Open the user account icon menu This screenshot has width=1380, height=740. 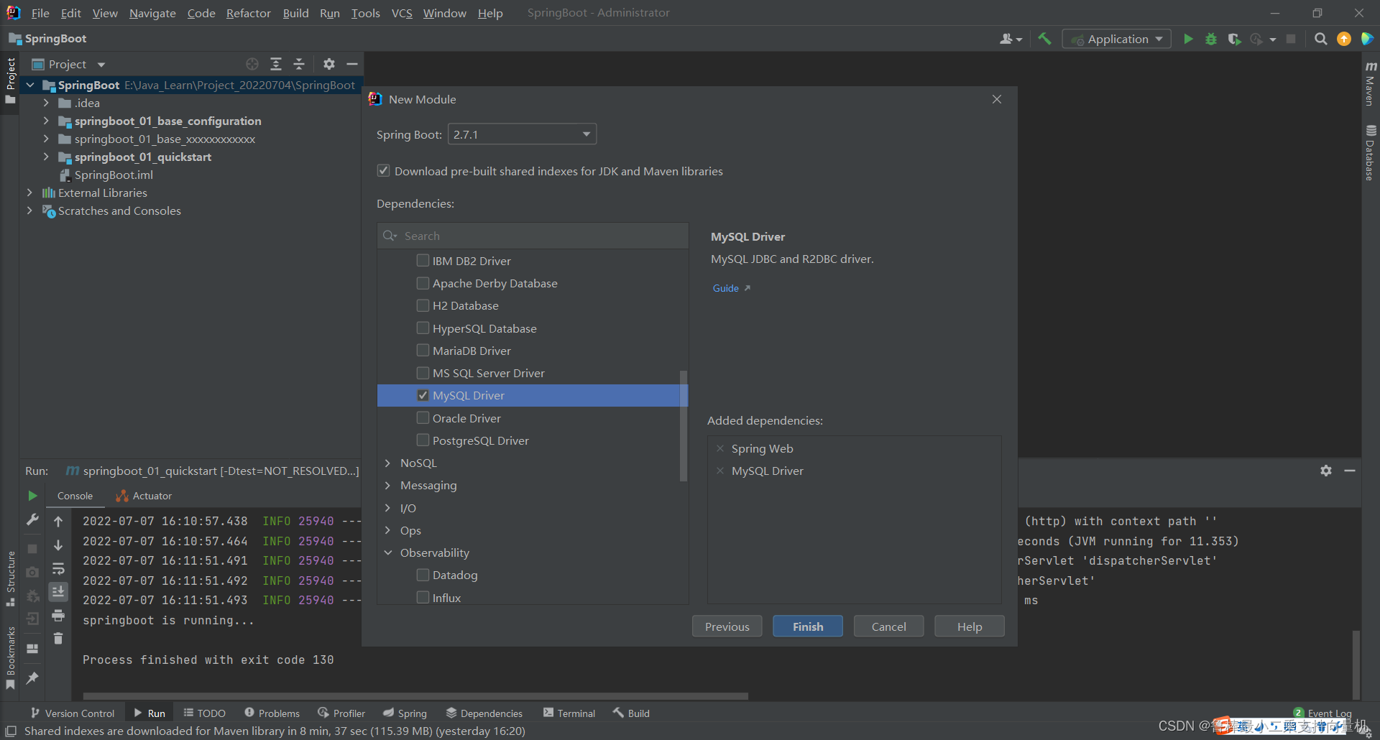coord(1010,39)
